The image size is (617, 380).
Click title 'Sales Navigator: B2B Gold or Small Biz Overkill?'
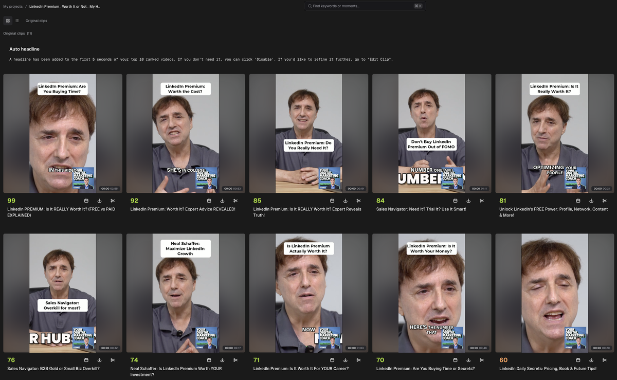(53, 369)
